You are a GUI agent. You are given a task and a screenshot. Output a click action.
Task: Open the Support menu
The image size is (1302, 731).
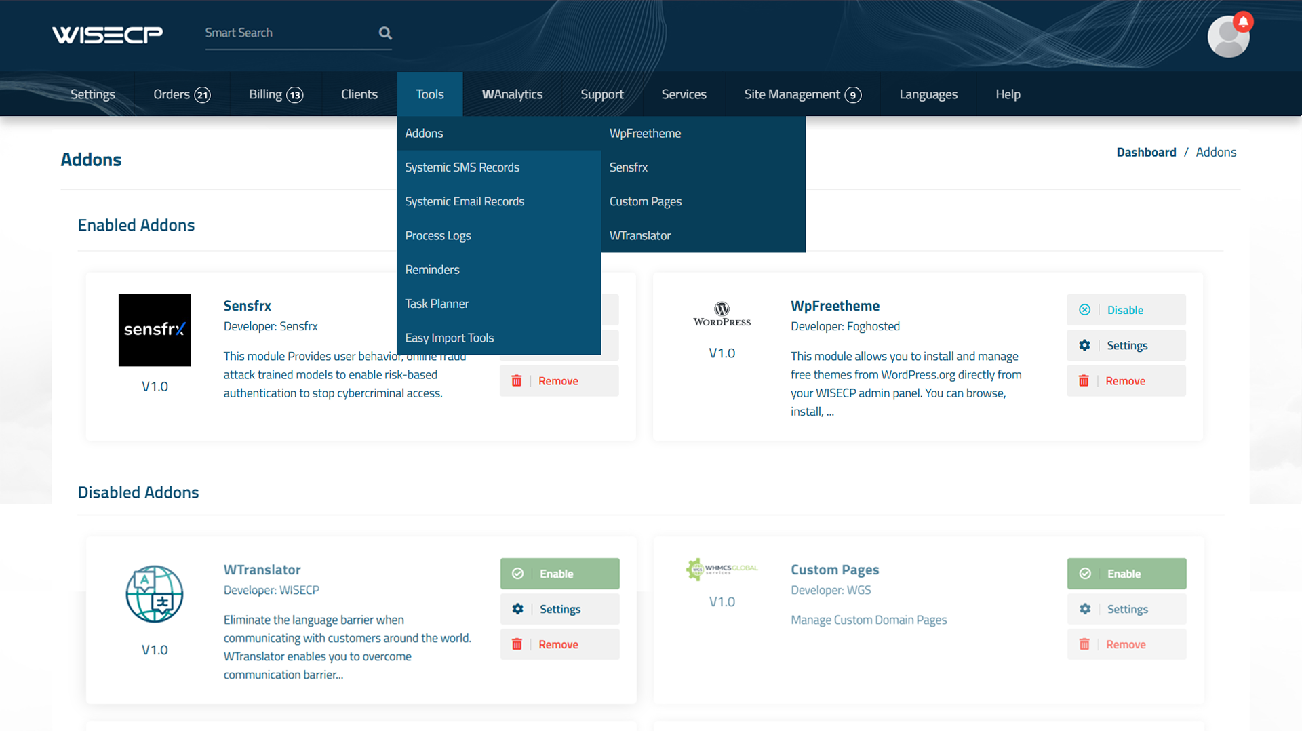pyautogui.click(x=602, y=94)
